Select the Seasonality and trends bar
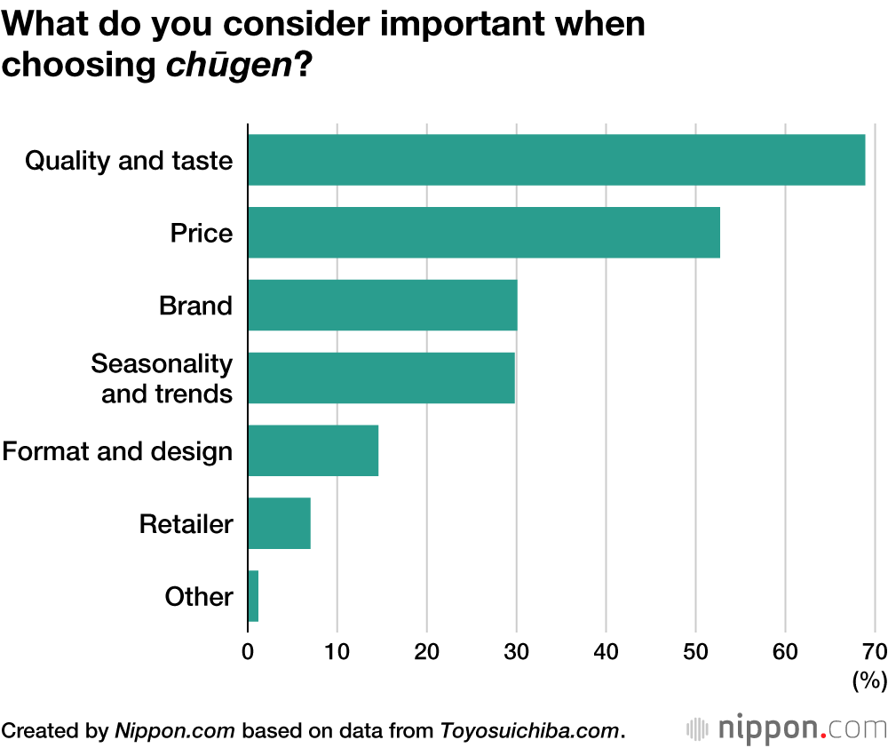 (381, 378)
